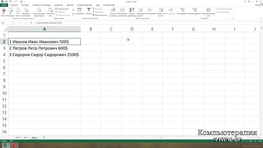Open the ribbon display options icon
The image size is (263, 148).
point(249,2)
